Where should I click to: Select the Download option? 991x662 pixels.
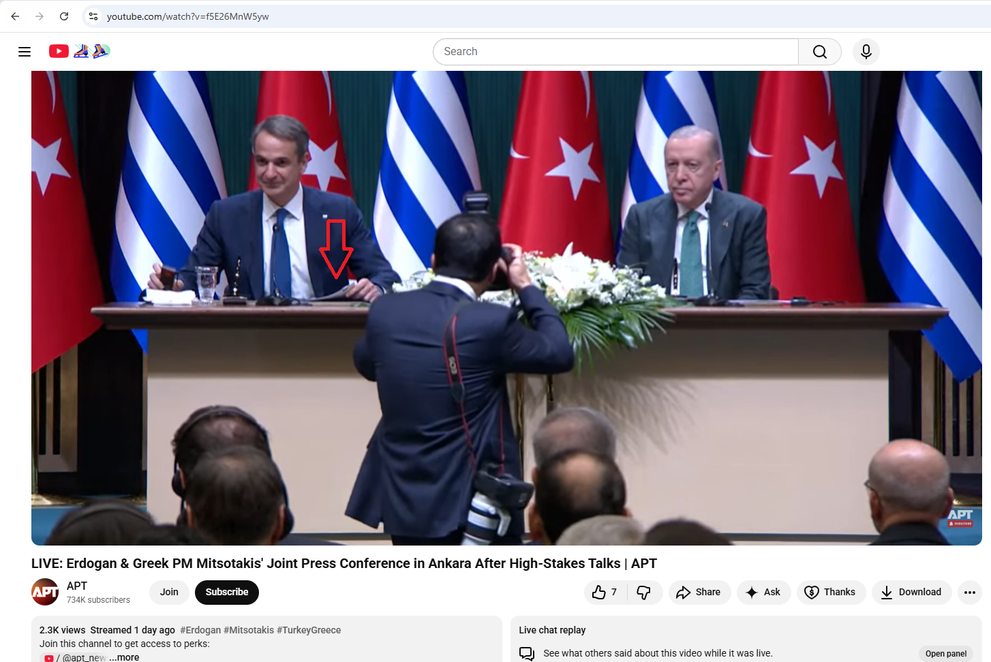pos(911,593)
